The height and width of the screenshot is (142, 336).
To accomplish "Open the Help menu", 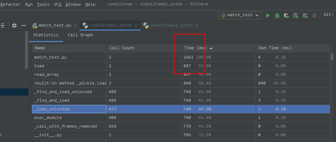I will point(90,4).
